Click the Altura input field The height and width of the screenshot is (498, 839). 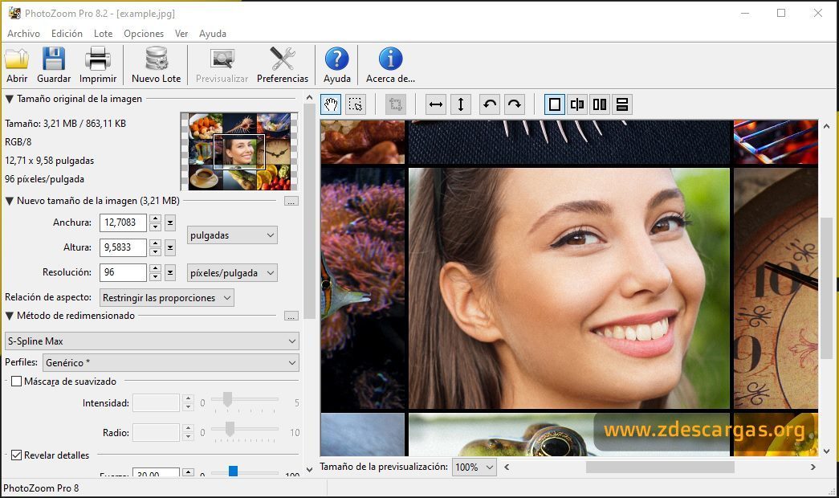point(123,247)
